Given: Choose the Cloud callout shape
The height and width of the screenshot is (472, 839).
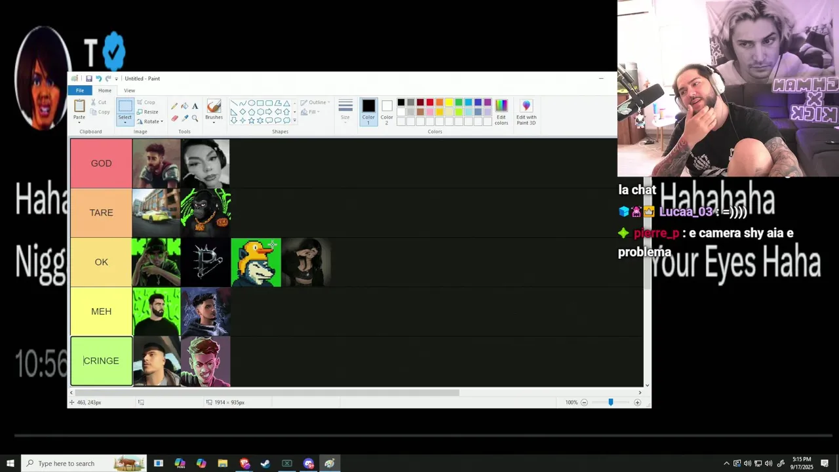Looking at the screenshot, I should click(x=286, y=121).
